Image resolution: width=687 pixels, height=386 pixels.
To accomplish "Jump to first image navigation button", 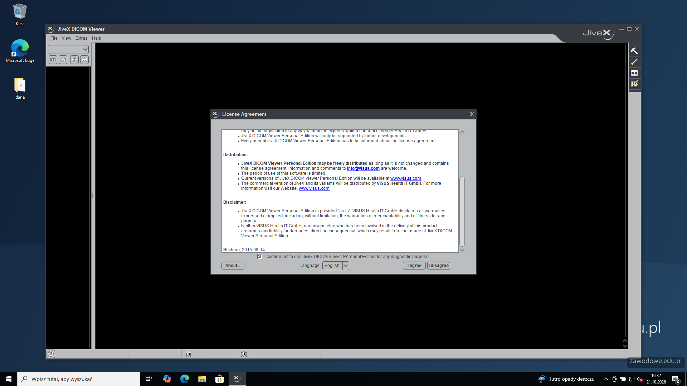I will [x=53, y=60].
